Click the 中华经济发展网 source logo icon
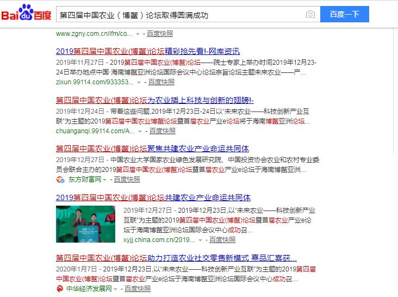The image size is (398, 297). [x=60, y=289]
